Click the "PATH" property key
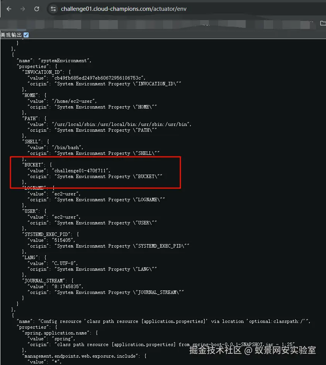The image size is (326, 365). [x=30, y=119]
